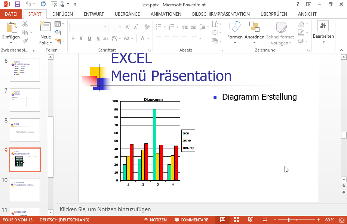Screen dimensions: 347x224
Task: Open Schriftart dialog launcher
Action: (150, 50)
